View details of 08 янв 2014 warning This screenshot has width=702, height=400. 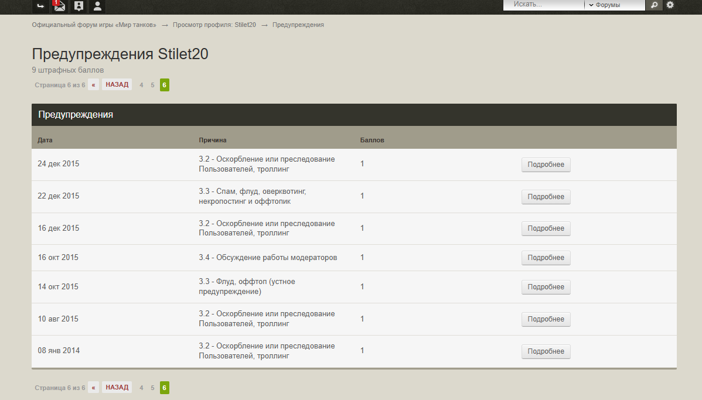point(546,351)
